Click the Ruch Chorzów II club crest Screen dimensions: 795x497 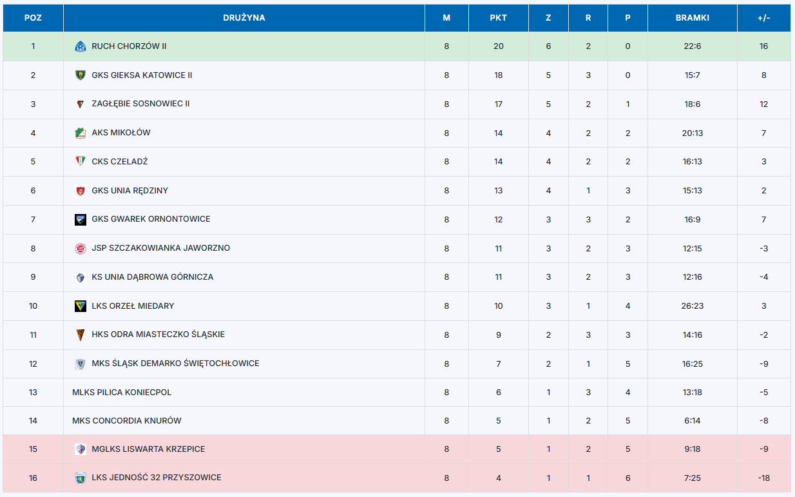80,46
